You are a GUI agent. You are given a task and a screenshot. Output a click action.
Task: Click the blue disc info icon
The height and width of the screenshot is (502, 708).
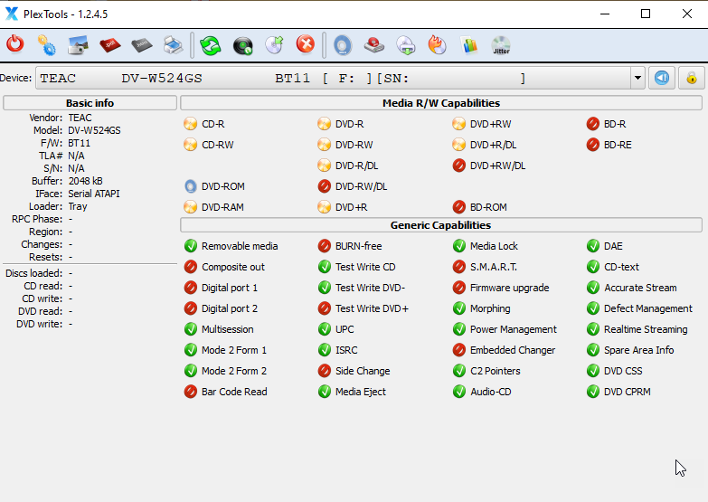pos(343,44)
